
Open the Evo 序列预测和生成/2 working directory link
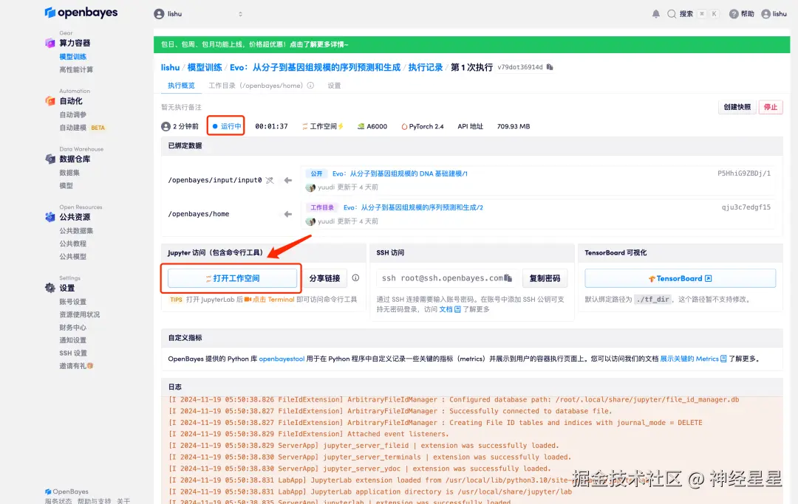[413, 207]
